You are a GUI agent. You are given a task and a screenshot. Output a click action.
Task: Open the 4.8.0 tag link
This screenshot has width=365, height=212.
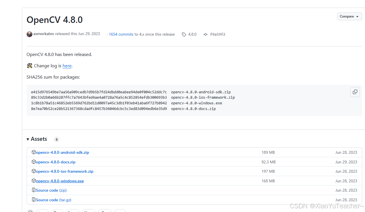[192, 34]
